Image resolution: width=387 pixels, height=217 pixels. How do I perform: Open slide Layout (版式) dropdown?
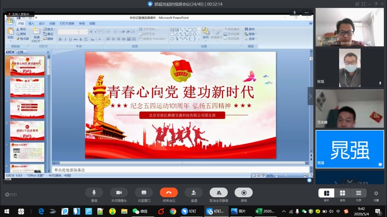tap(49, 29)
